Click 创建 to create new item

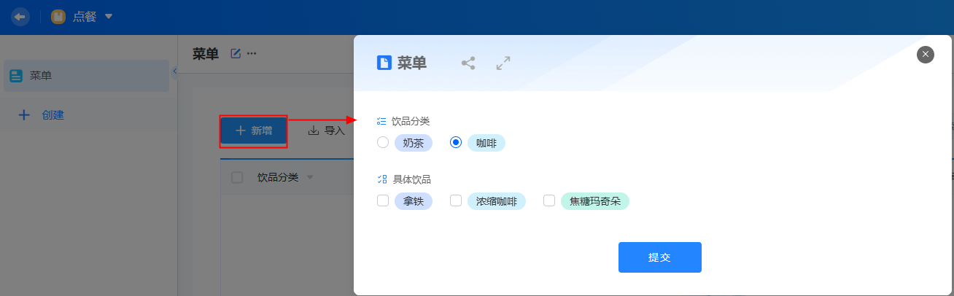point(53,114)
